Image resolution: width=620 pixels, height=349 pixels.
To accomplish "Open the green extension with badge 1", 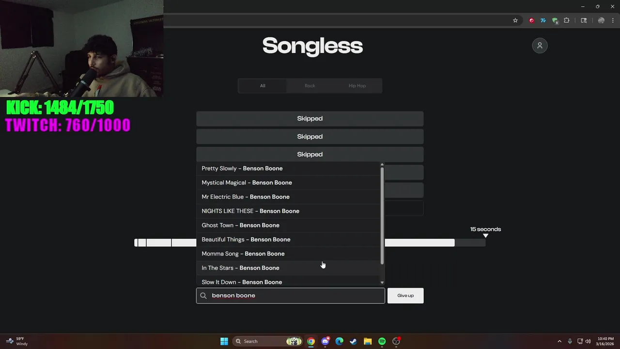I will click(x=555, y=21).
